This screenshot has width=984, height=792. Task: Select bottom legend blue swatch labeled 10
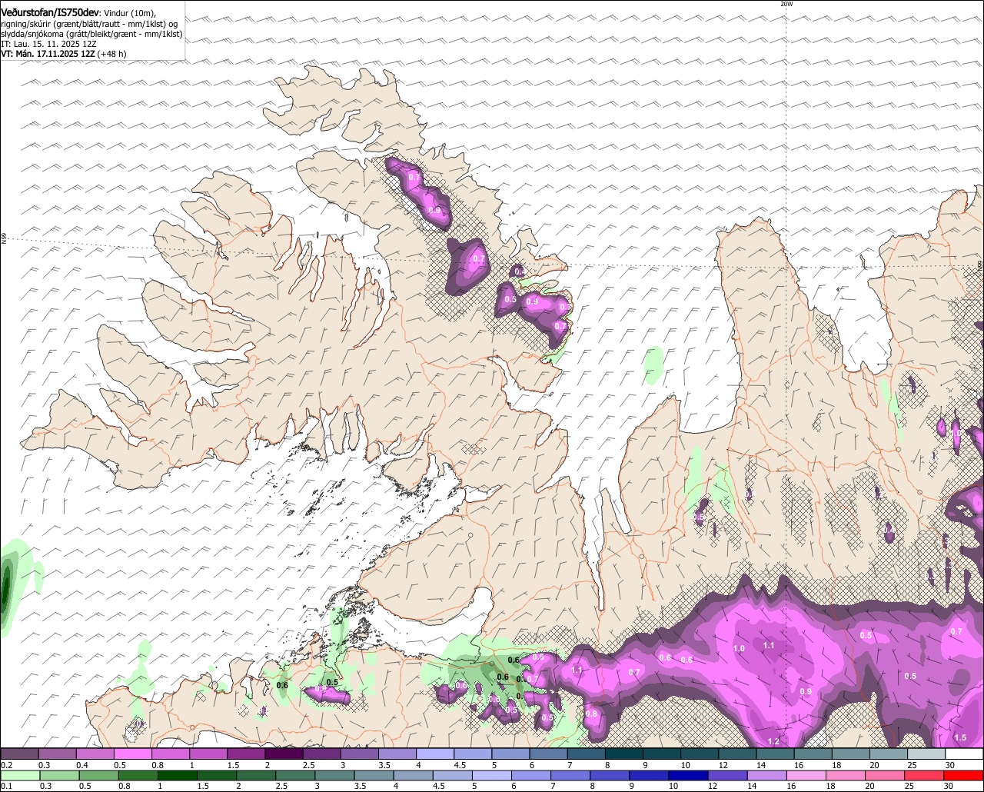point(689,775)
